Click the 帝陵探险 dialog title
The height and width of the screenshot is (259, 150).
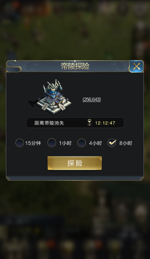coord(75,66)
